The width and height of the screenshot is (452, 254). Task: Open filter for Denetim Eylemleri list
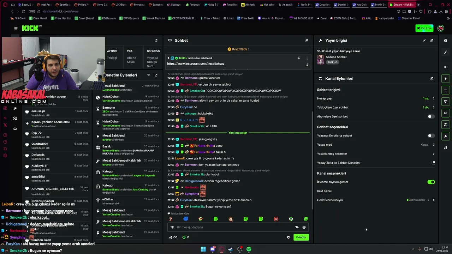tap(148, 75)
